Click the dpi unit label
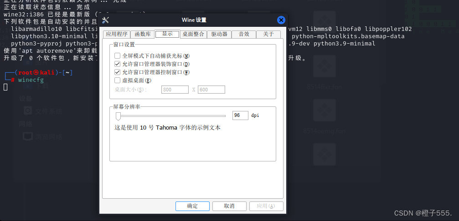The image size is (459, 221). 255,116
